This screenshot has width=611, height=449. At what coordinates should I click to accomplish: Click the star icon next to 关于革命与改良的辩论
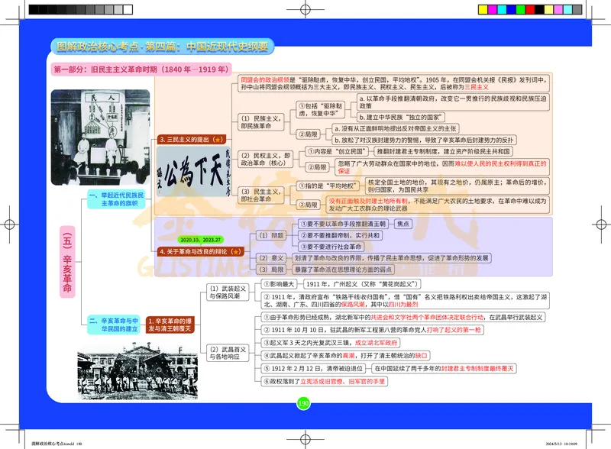pos(238,250)
